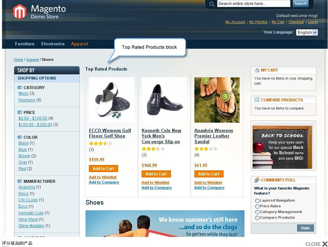Click the My Cart basket icon
The image size is (328, 247).
[x=257, y=70]
